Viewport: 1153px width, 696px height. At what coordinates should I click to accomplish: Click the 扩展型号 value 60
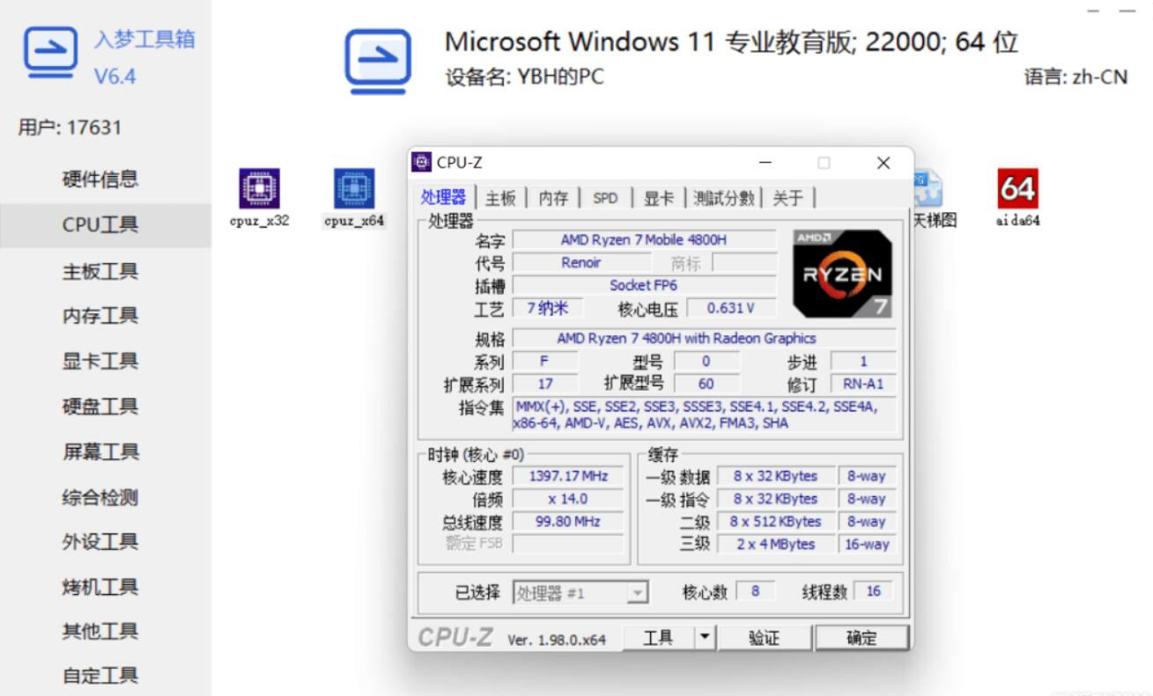pyautogui.click(x=706, y=384)
